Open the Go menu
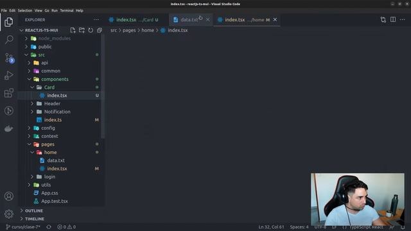 pyautogui.click(x=47, y=10)
